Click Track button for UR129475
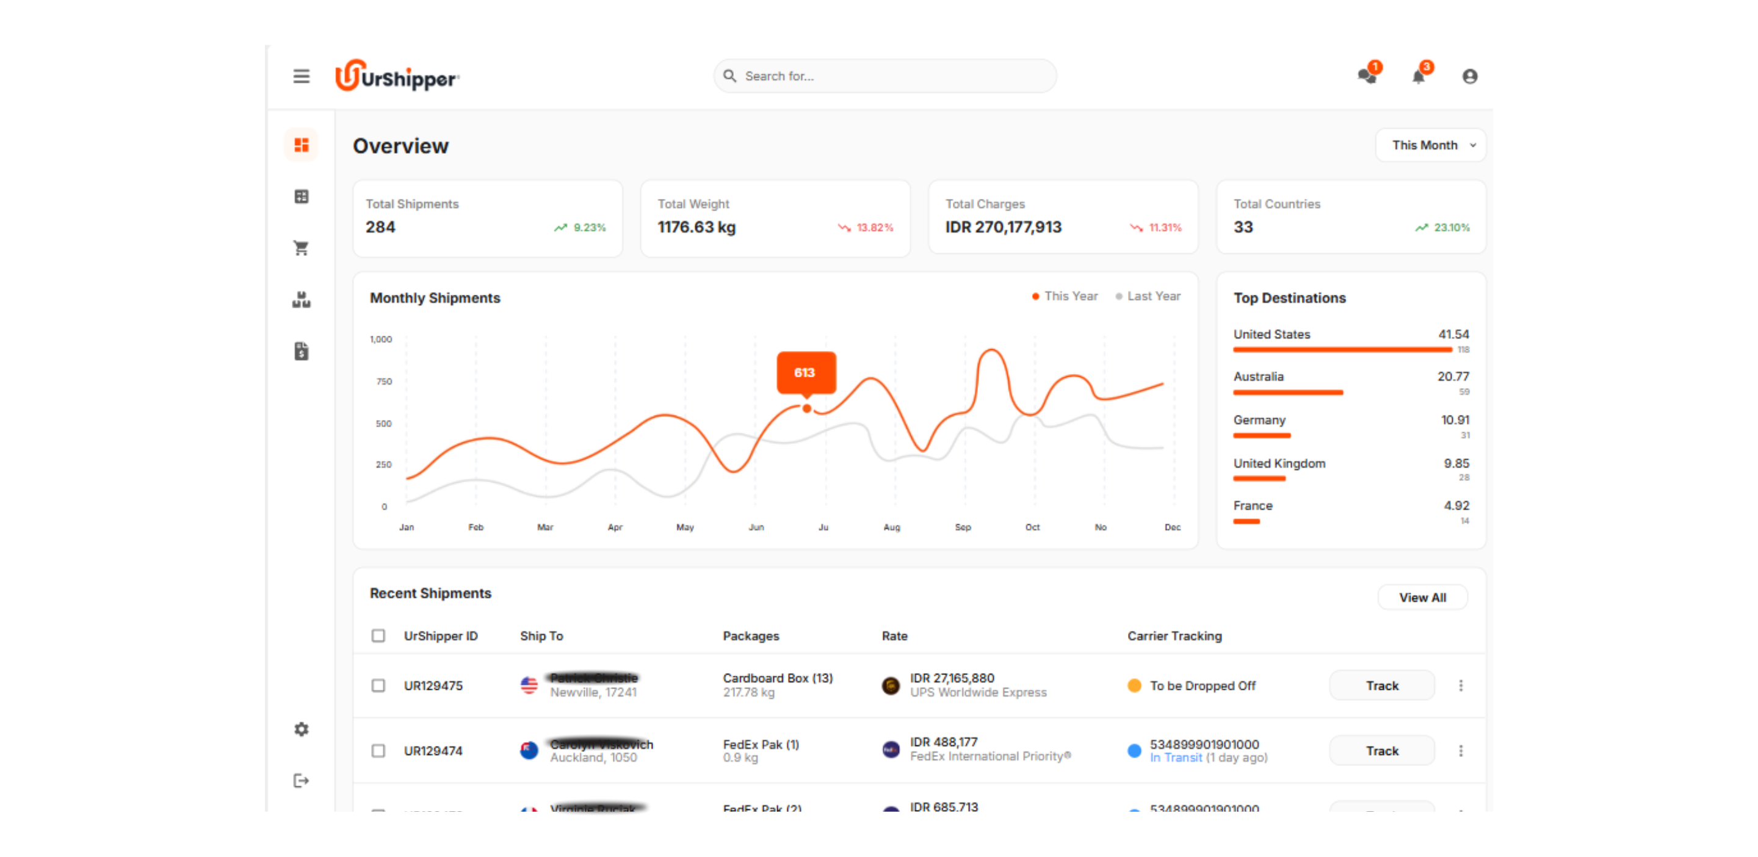This screenshot has height=857, width=1758. (1381, 685)
